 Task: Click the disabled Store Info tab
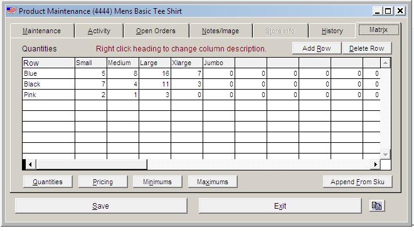click(x=280, y=31)
